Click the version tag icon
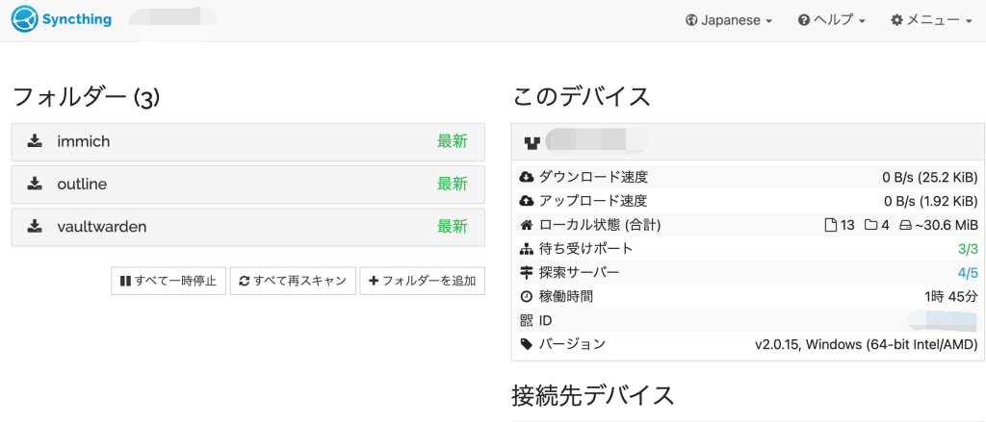Image resolution: width=986 pixels, height=422 pixels. coord(527,344)
